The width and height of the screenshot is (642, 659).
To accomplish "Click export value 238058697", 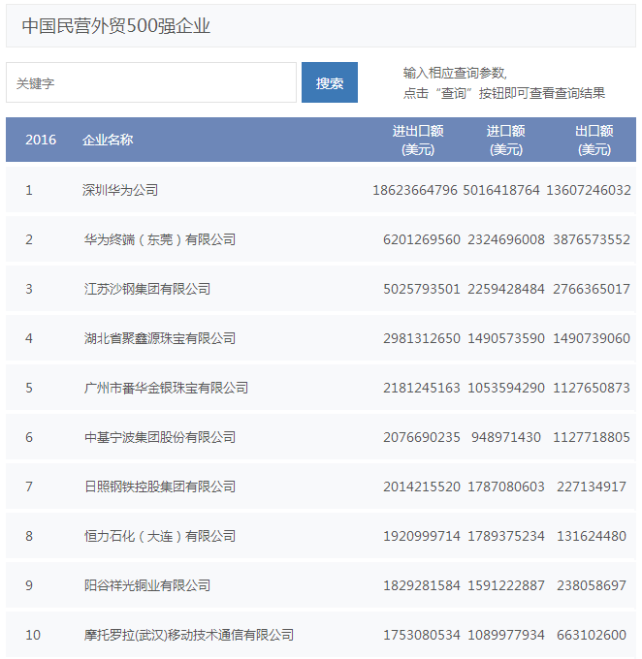I will click(592, 585).
